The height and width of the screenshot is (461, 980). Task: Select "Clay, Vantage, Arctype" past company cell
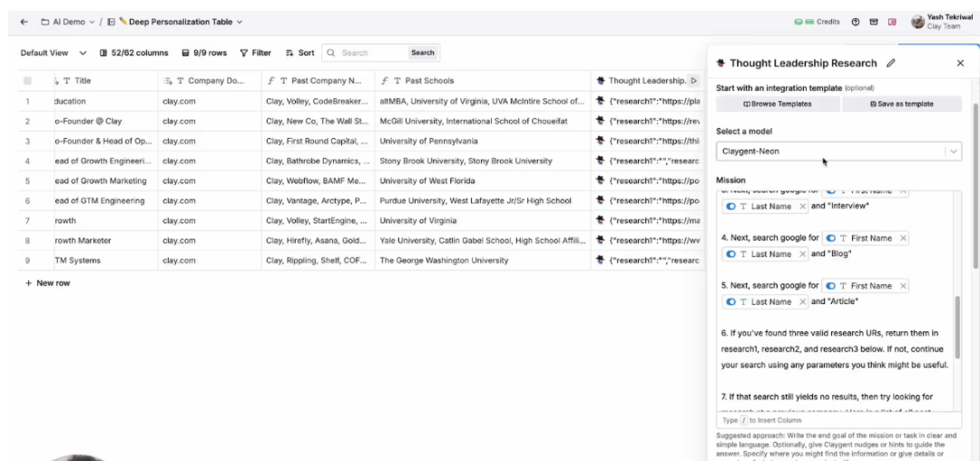pos(318,201)
